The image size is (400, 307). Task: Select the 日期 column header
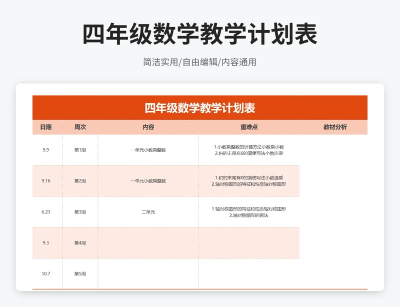coord(46,127)
